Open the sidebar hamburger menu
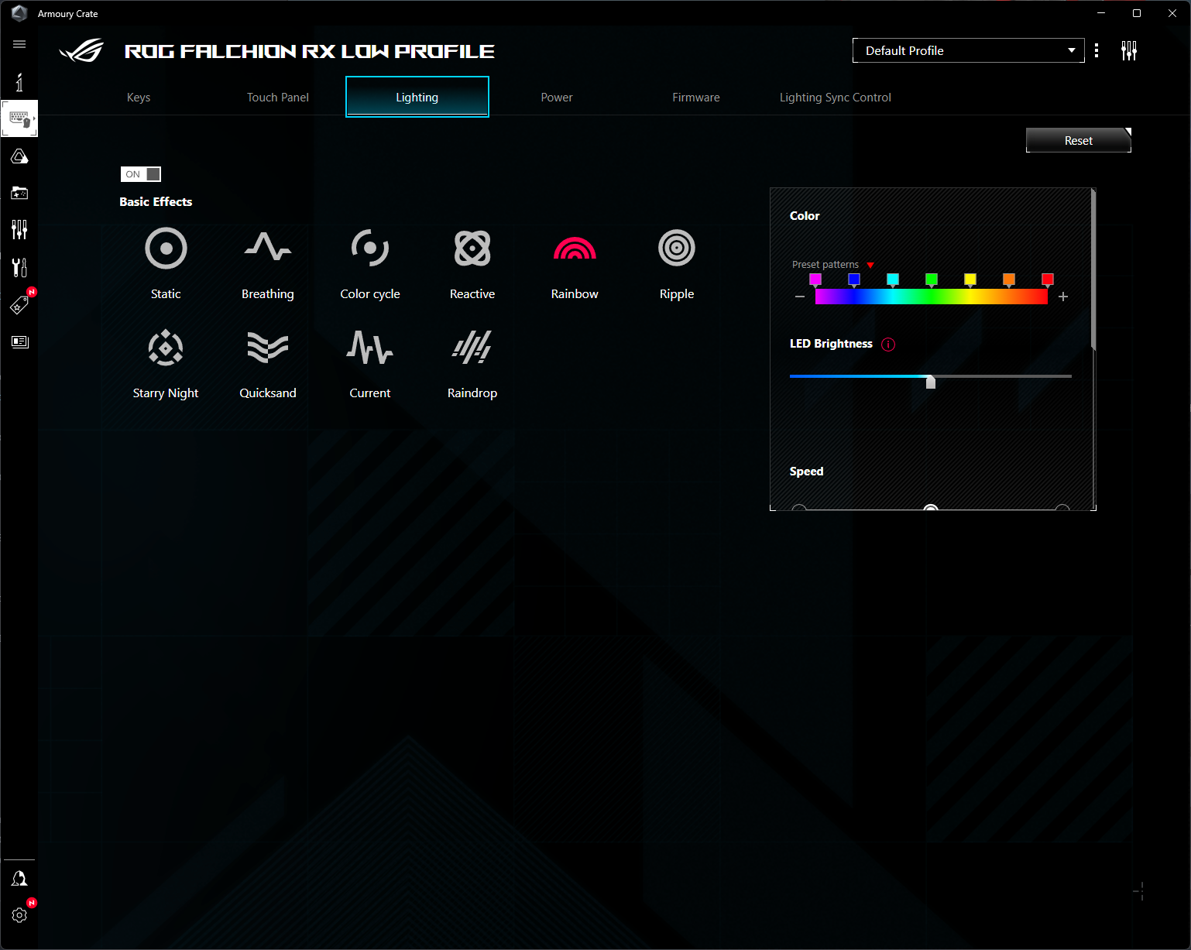Screen dimensions: 1191x950 19,44
